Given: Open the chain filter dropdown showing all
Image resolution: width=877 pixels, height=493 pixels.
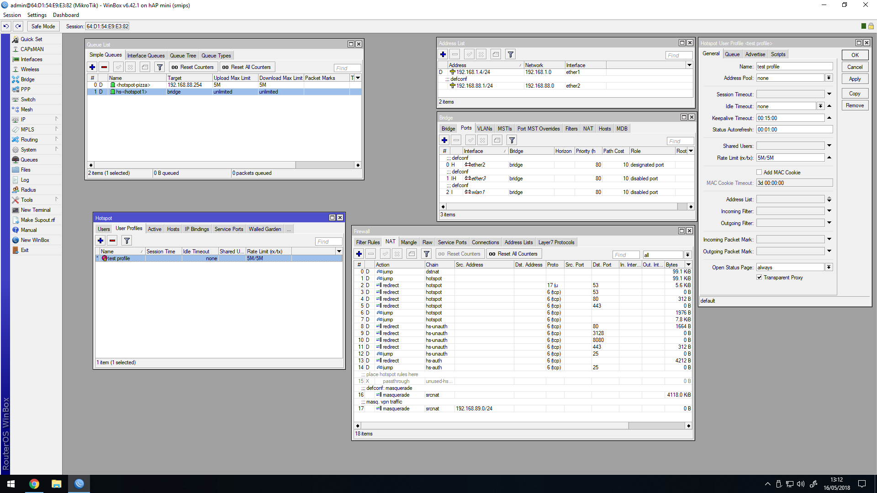Looking at the screenshot, I should (x=688, y=255).
